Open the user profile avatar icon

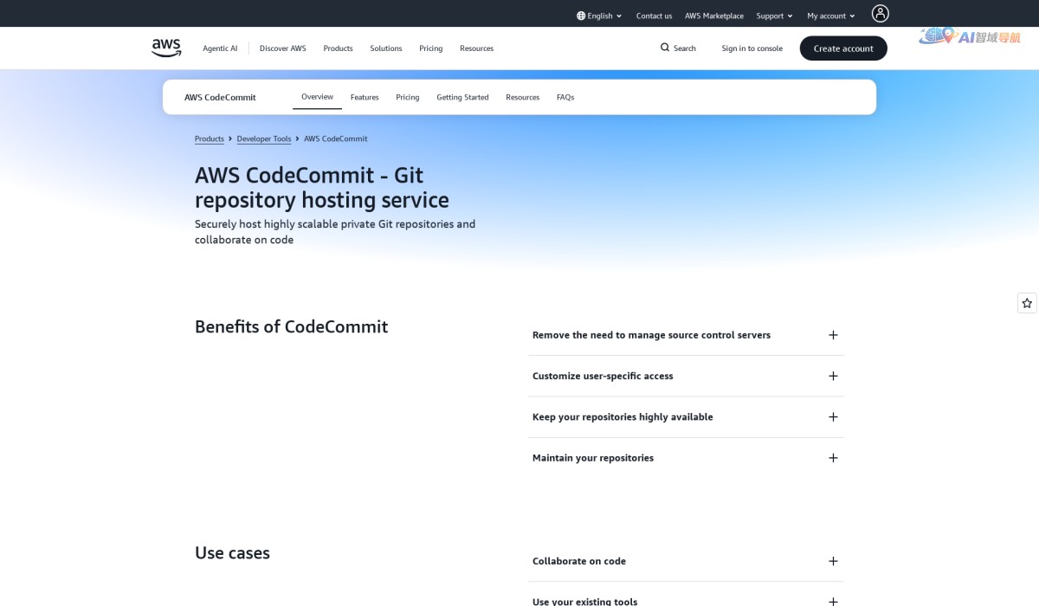point(881,13)
